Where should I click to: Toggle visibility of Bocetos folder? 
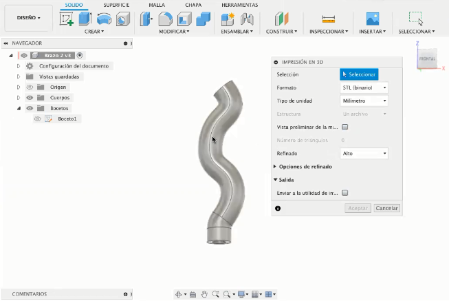[30, 108]
